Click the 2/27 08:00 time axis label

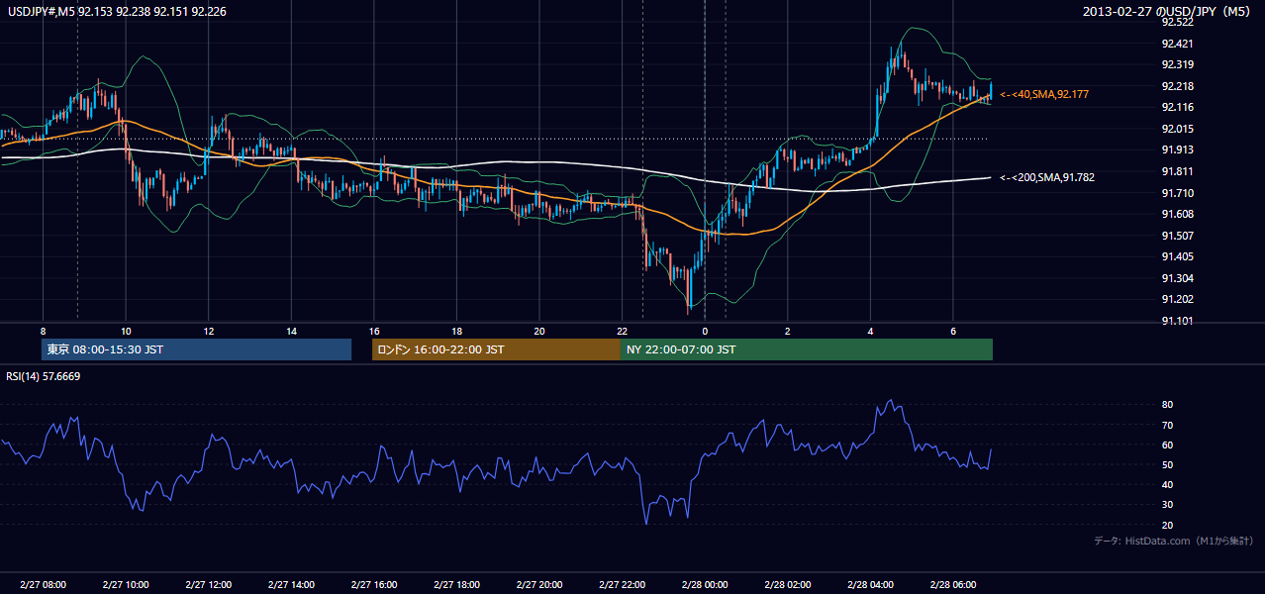pyautogui.click(x=43, y=585)
